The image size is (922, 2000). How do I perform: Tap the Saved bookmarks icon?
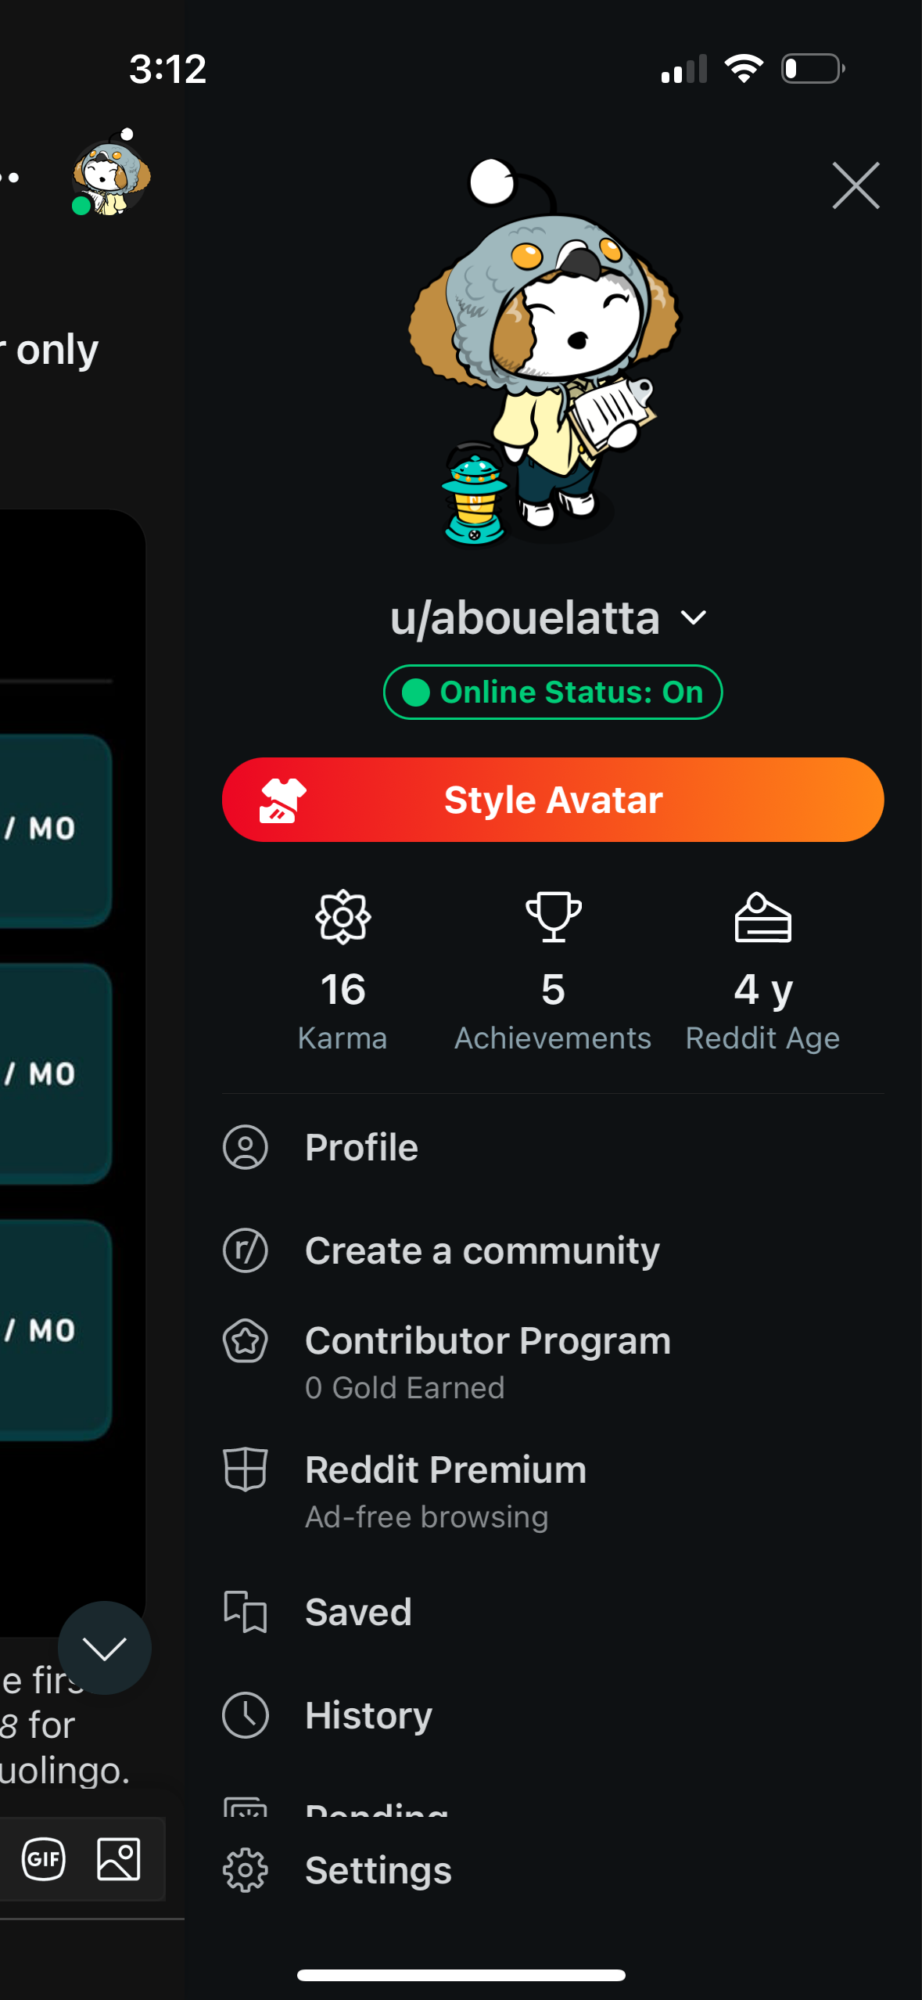[x=246, y=1612]
